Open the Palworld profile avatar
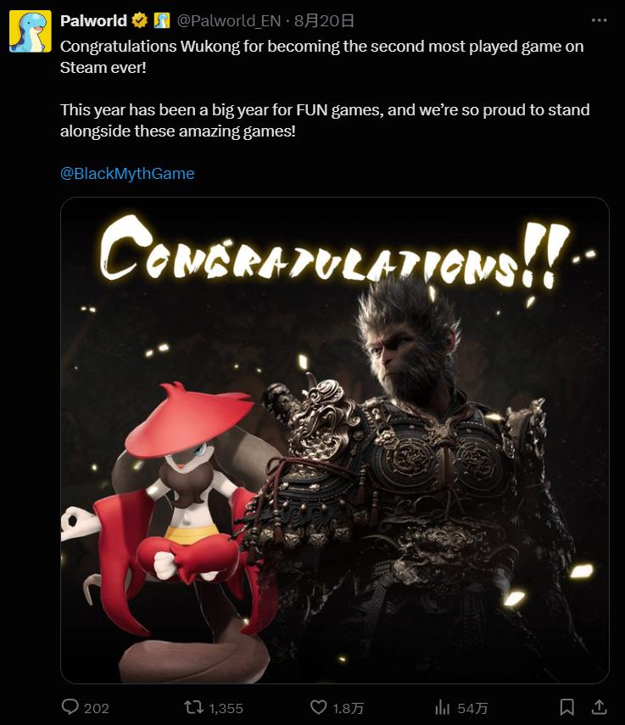Viewport: 625px width, 725px height. 30,31
